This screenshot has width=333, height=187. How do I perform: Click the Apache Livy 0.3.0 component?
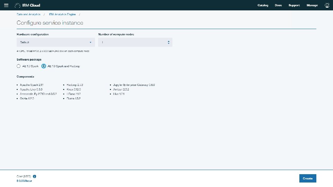[31, 89]
